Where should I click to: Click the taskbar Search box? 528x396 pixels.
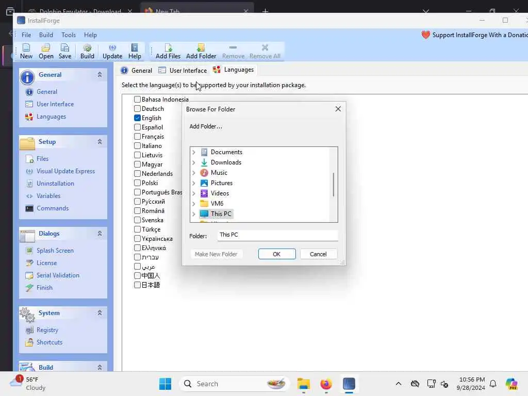pyautogui.click(x=235, y=384)
